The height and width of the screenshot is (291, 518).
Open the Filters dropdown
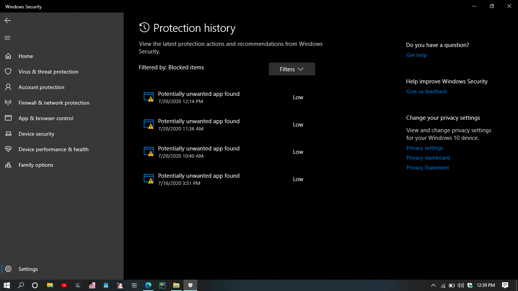pos(292,69)
